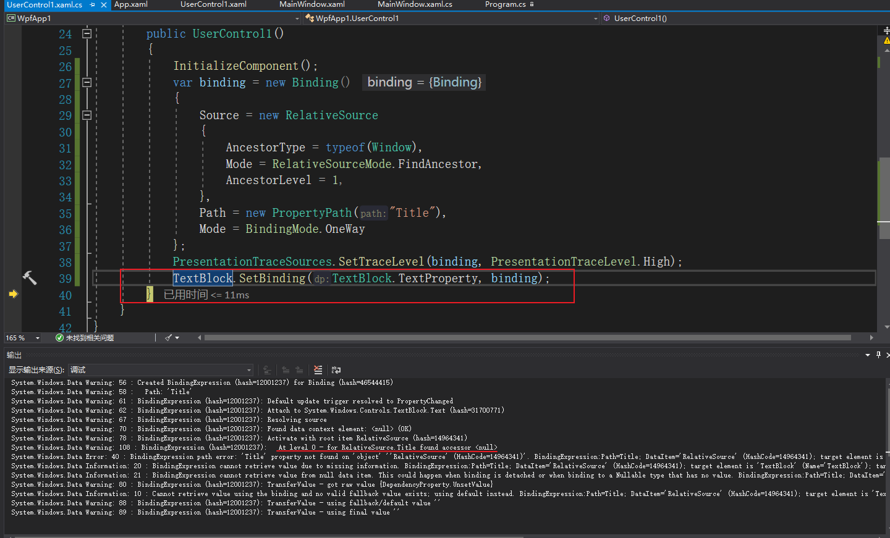Switch to the App.xaml tab
This screenshot has height=538, width=890.
click(131, 4)
